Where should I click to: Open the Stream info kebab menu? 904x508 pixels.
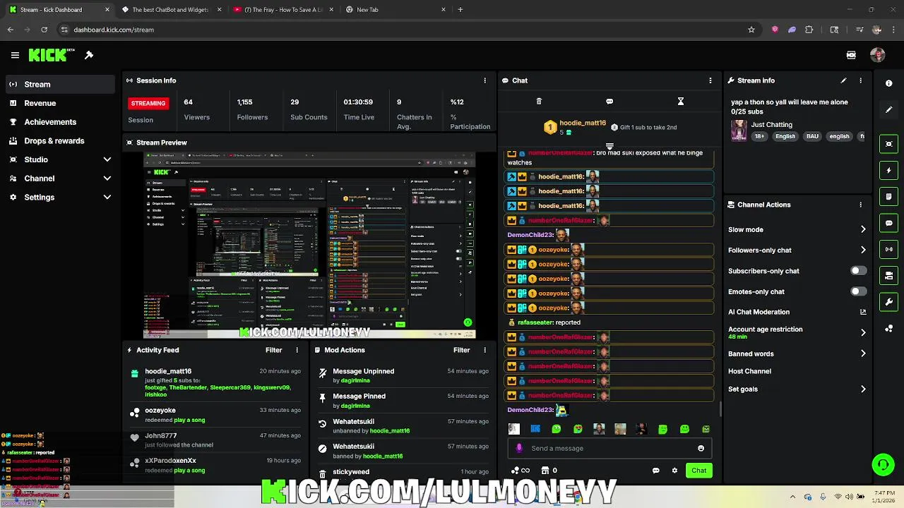860,80
